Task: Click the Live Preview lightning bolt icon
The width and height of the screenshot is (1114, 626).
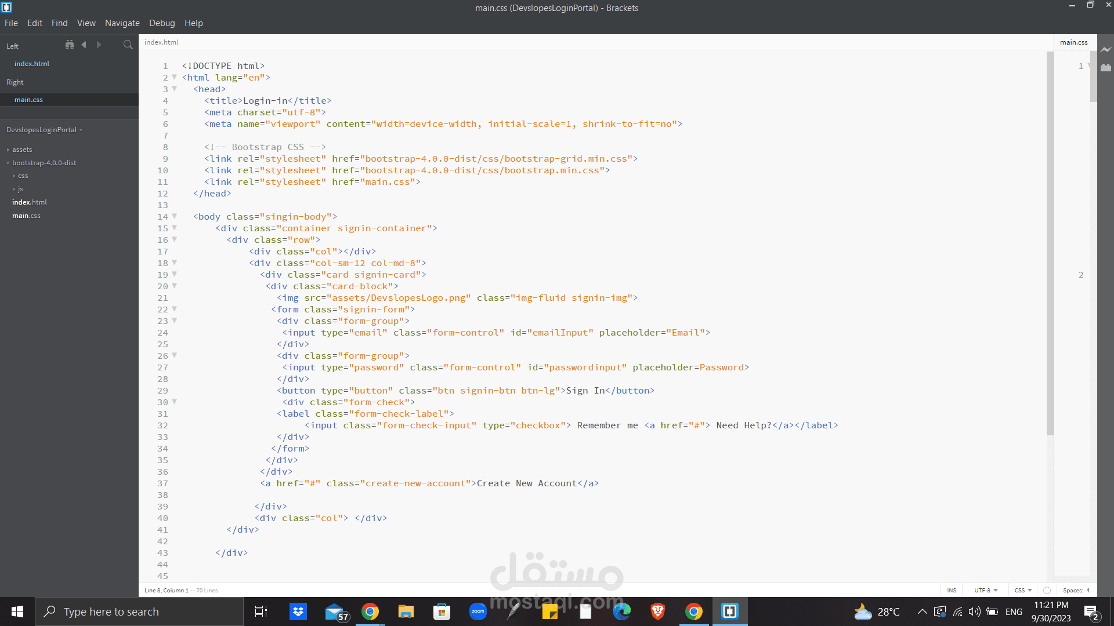Action: tap(1106, 50)
